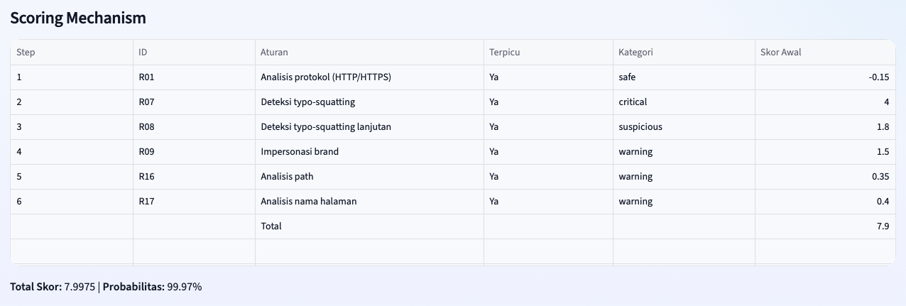Select the R16 ID cell

point(194,177)
